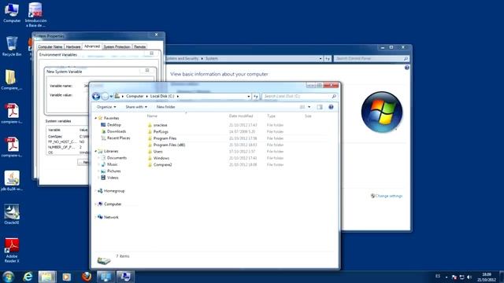Switch to the System Protection tab
This screenshot has height=283, width=504.
click(117, 47)
